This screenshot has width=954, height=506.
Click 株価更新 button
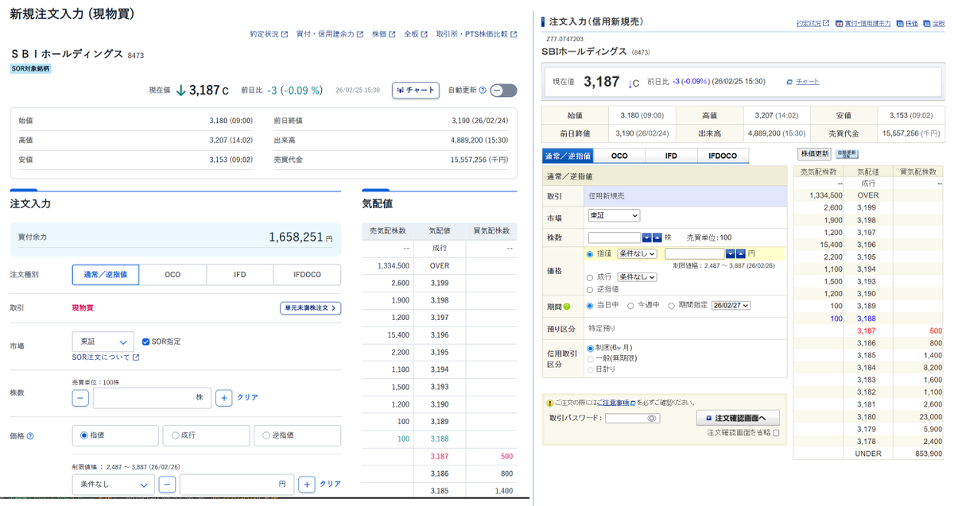tap(815, 154)
